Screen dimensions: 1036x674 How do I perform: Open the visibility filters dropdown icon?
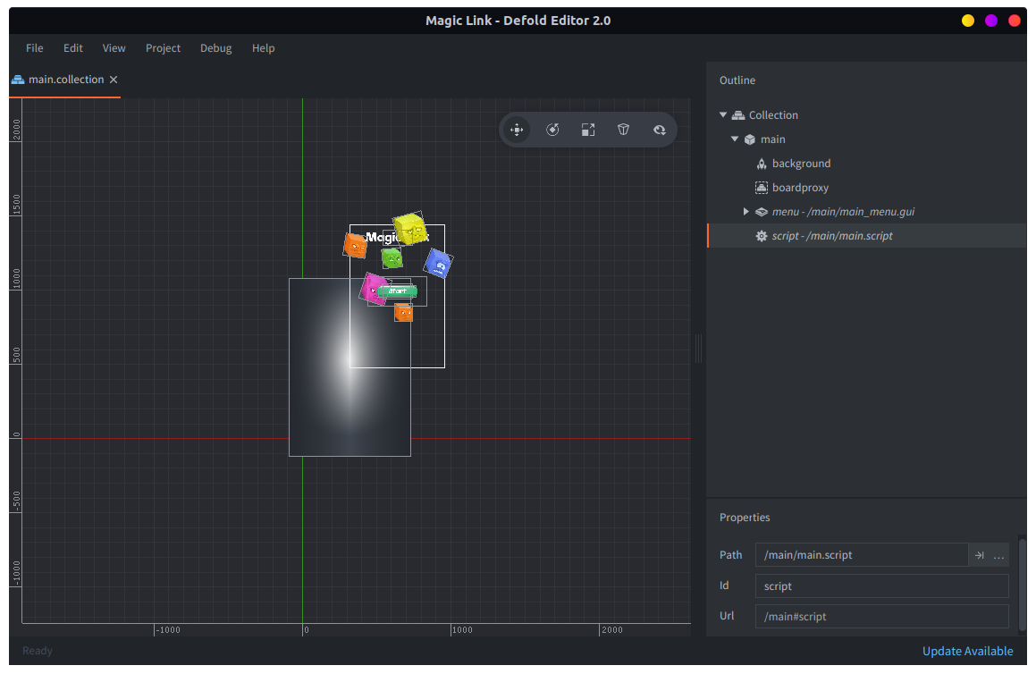click(660, 130)
